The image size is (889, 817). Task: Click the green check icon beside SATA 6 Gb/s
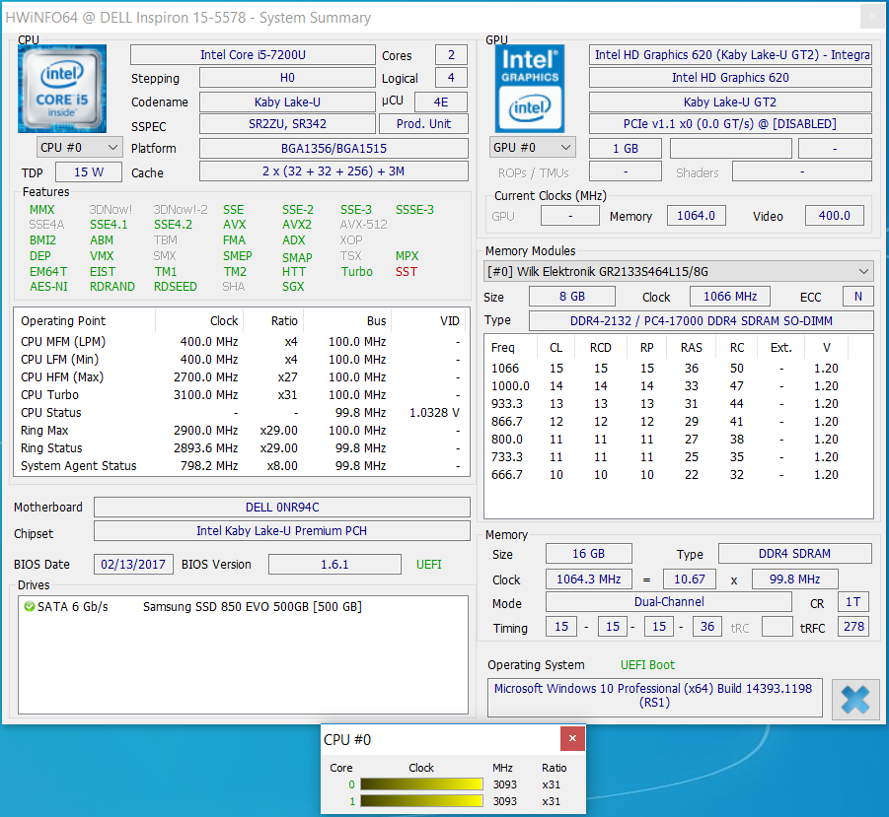click(x=29, y=606)
